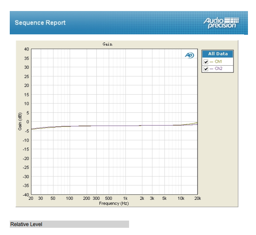The height and width of the screenshot is (235, 256).
Task: Uncheck the Ch1 trace checkbox
Action: 206,62
